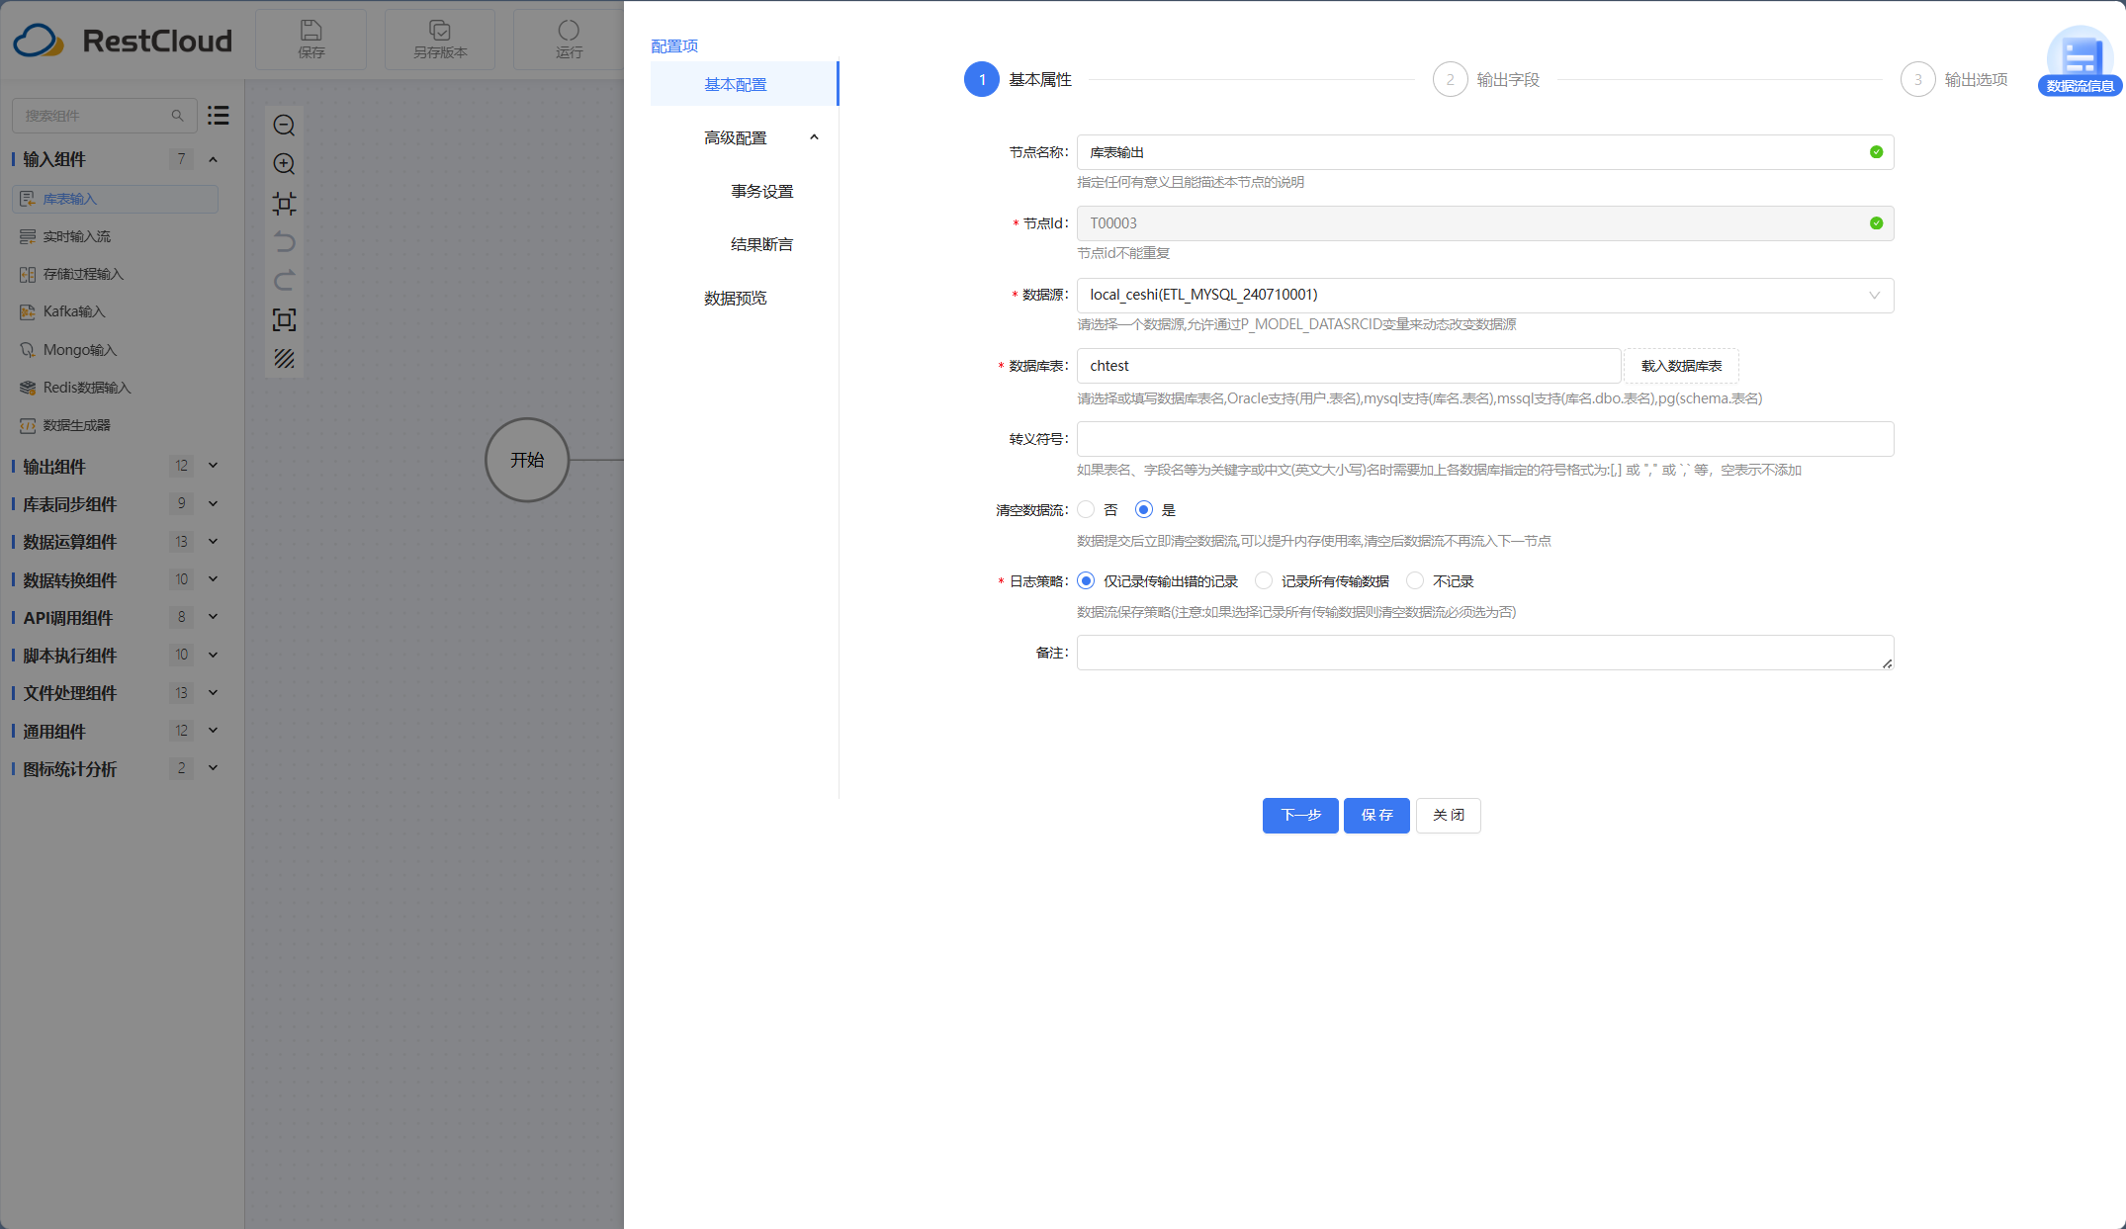The width and height of the screenshot is (2126, 1229).
Task: Click the 备注 text area
Action: (x=1485, y=653)
